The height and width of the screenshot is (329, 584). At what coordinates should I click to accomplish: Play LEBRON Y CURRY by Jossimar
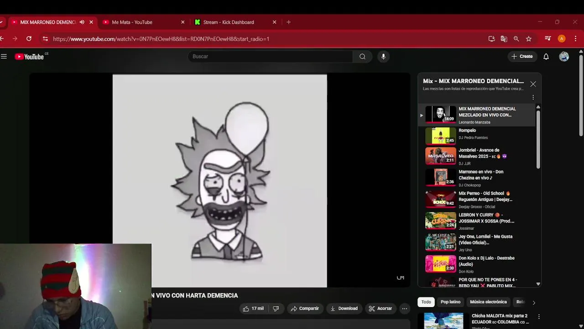point(477,221)
